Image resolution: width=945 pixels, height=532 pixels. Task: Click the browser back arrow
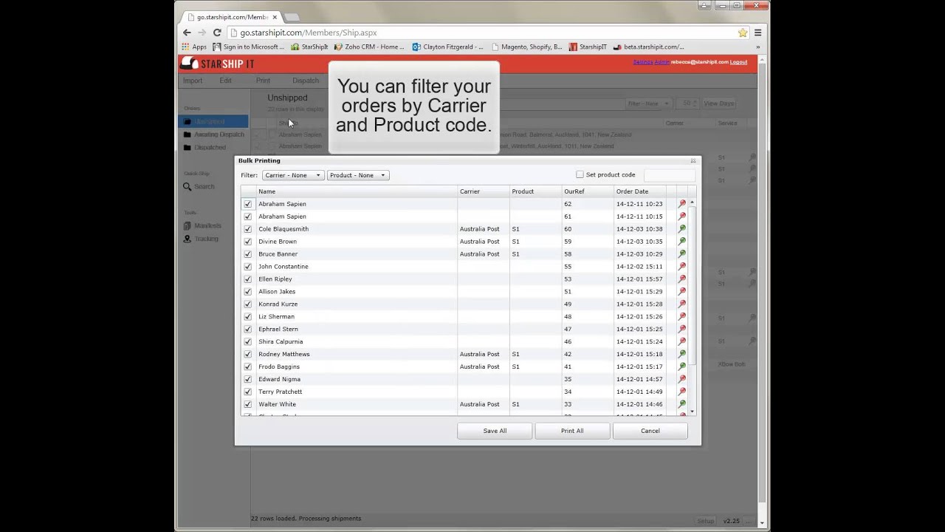click(x=187, y=33)
